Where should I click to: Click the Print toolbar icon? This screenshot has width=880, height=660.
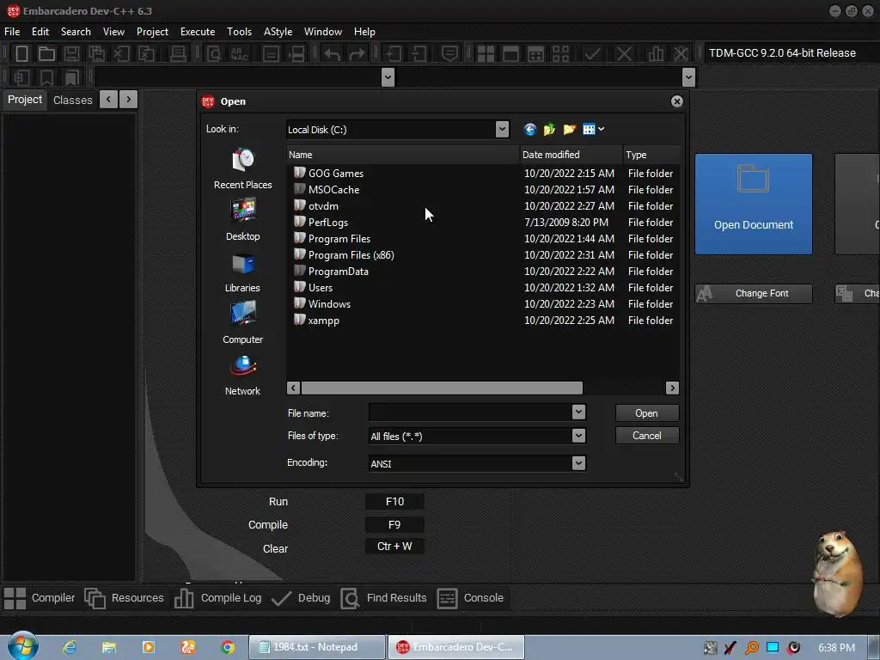178,54
